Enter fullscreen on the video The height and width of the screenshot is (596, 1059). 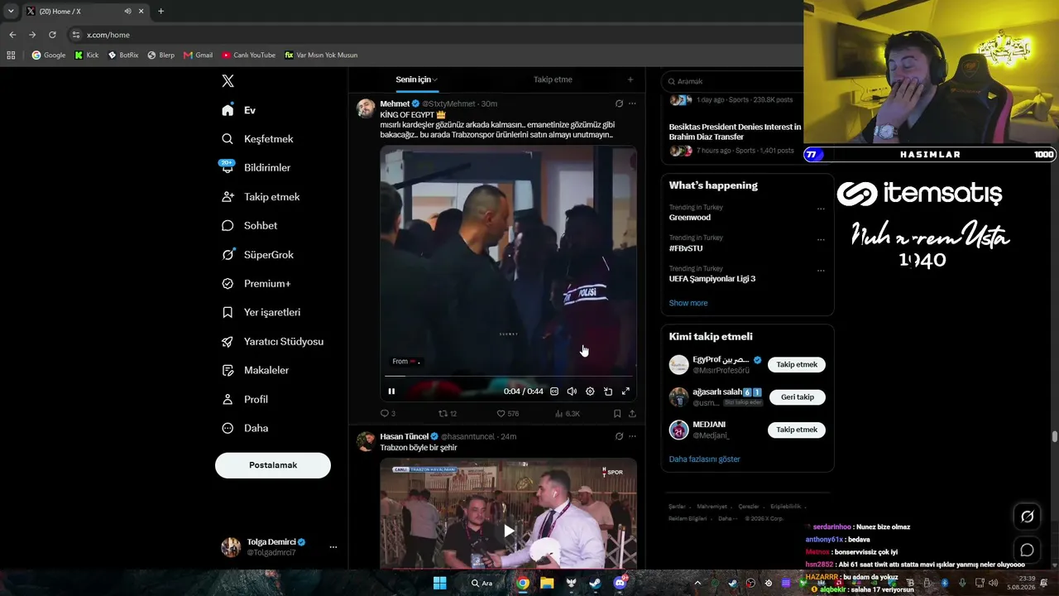[625, 392]
